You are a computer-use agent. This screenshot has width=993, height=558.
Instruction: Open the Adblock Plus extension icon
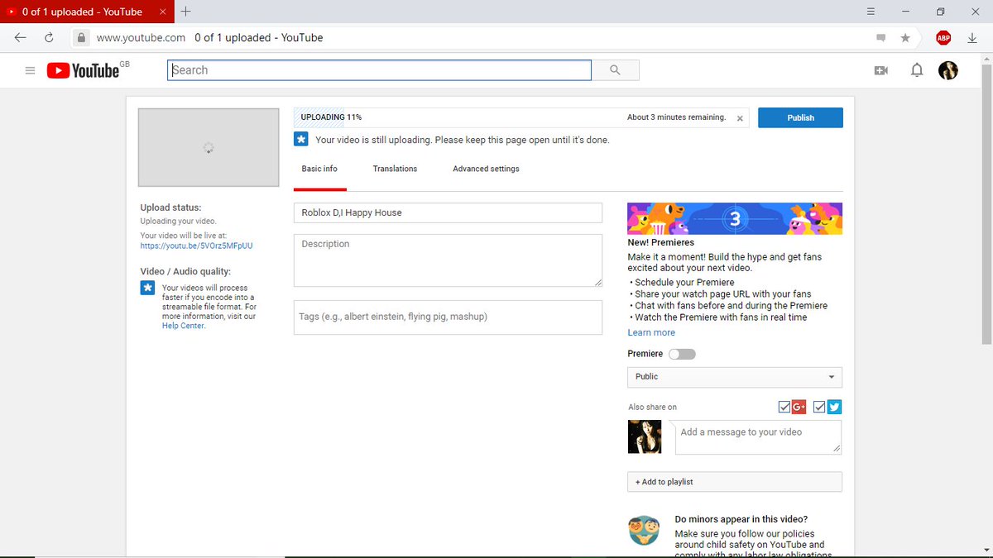(x=943, y=37)
